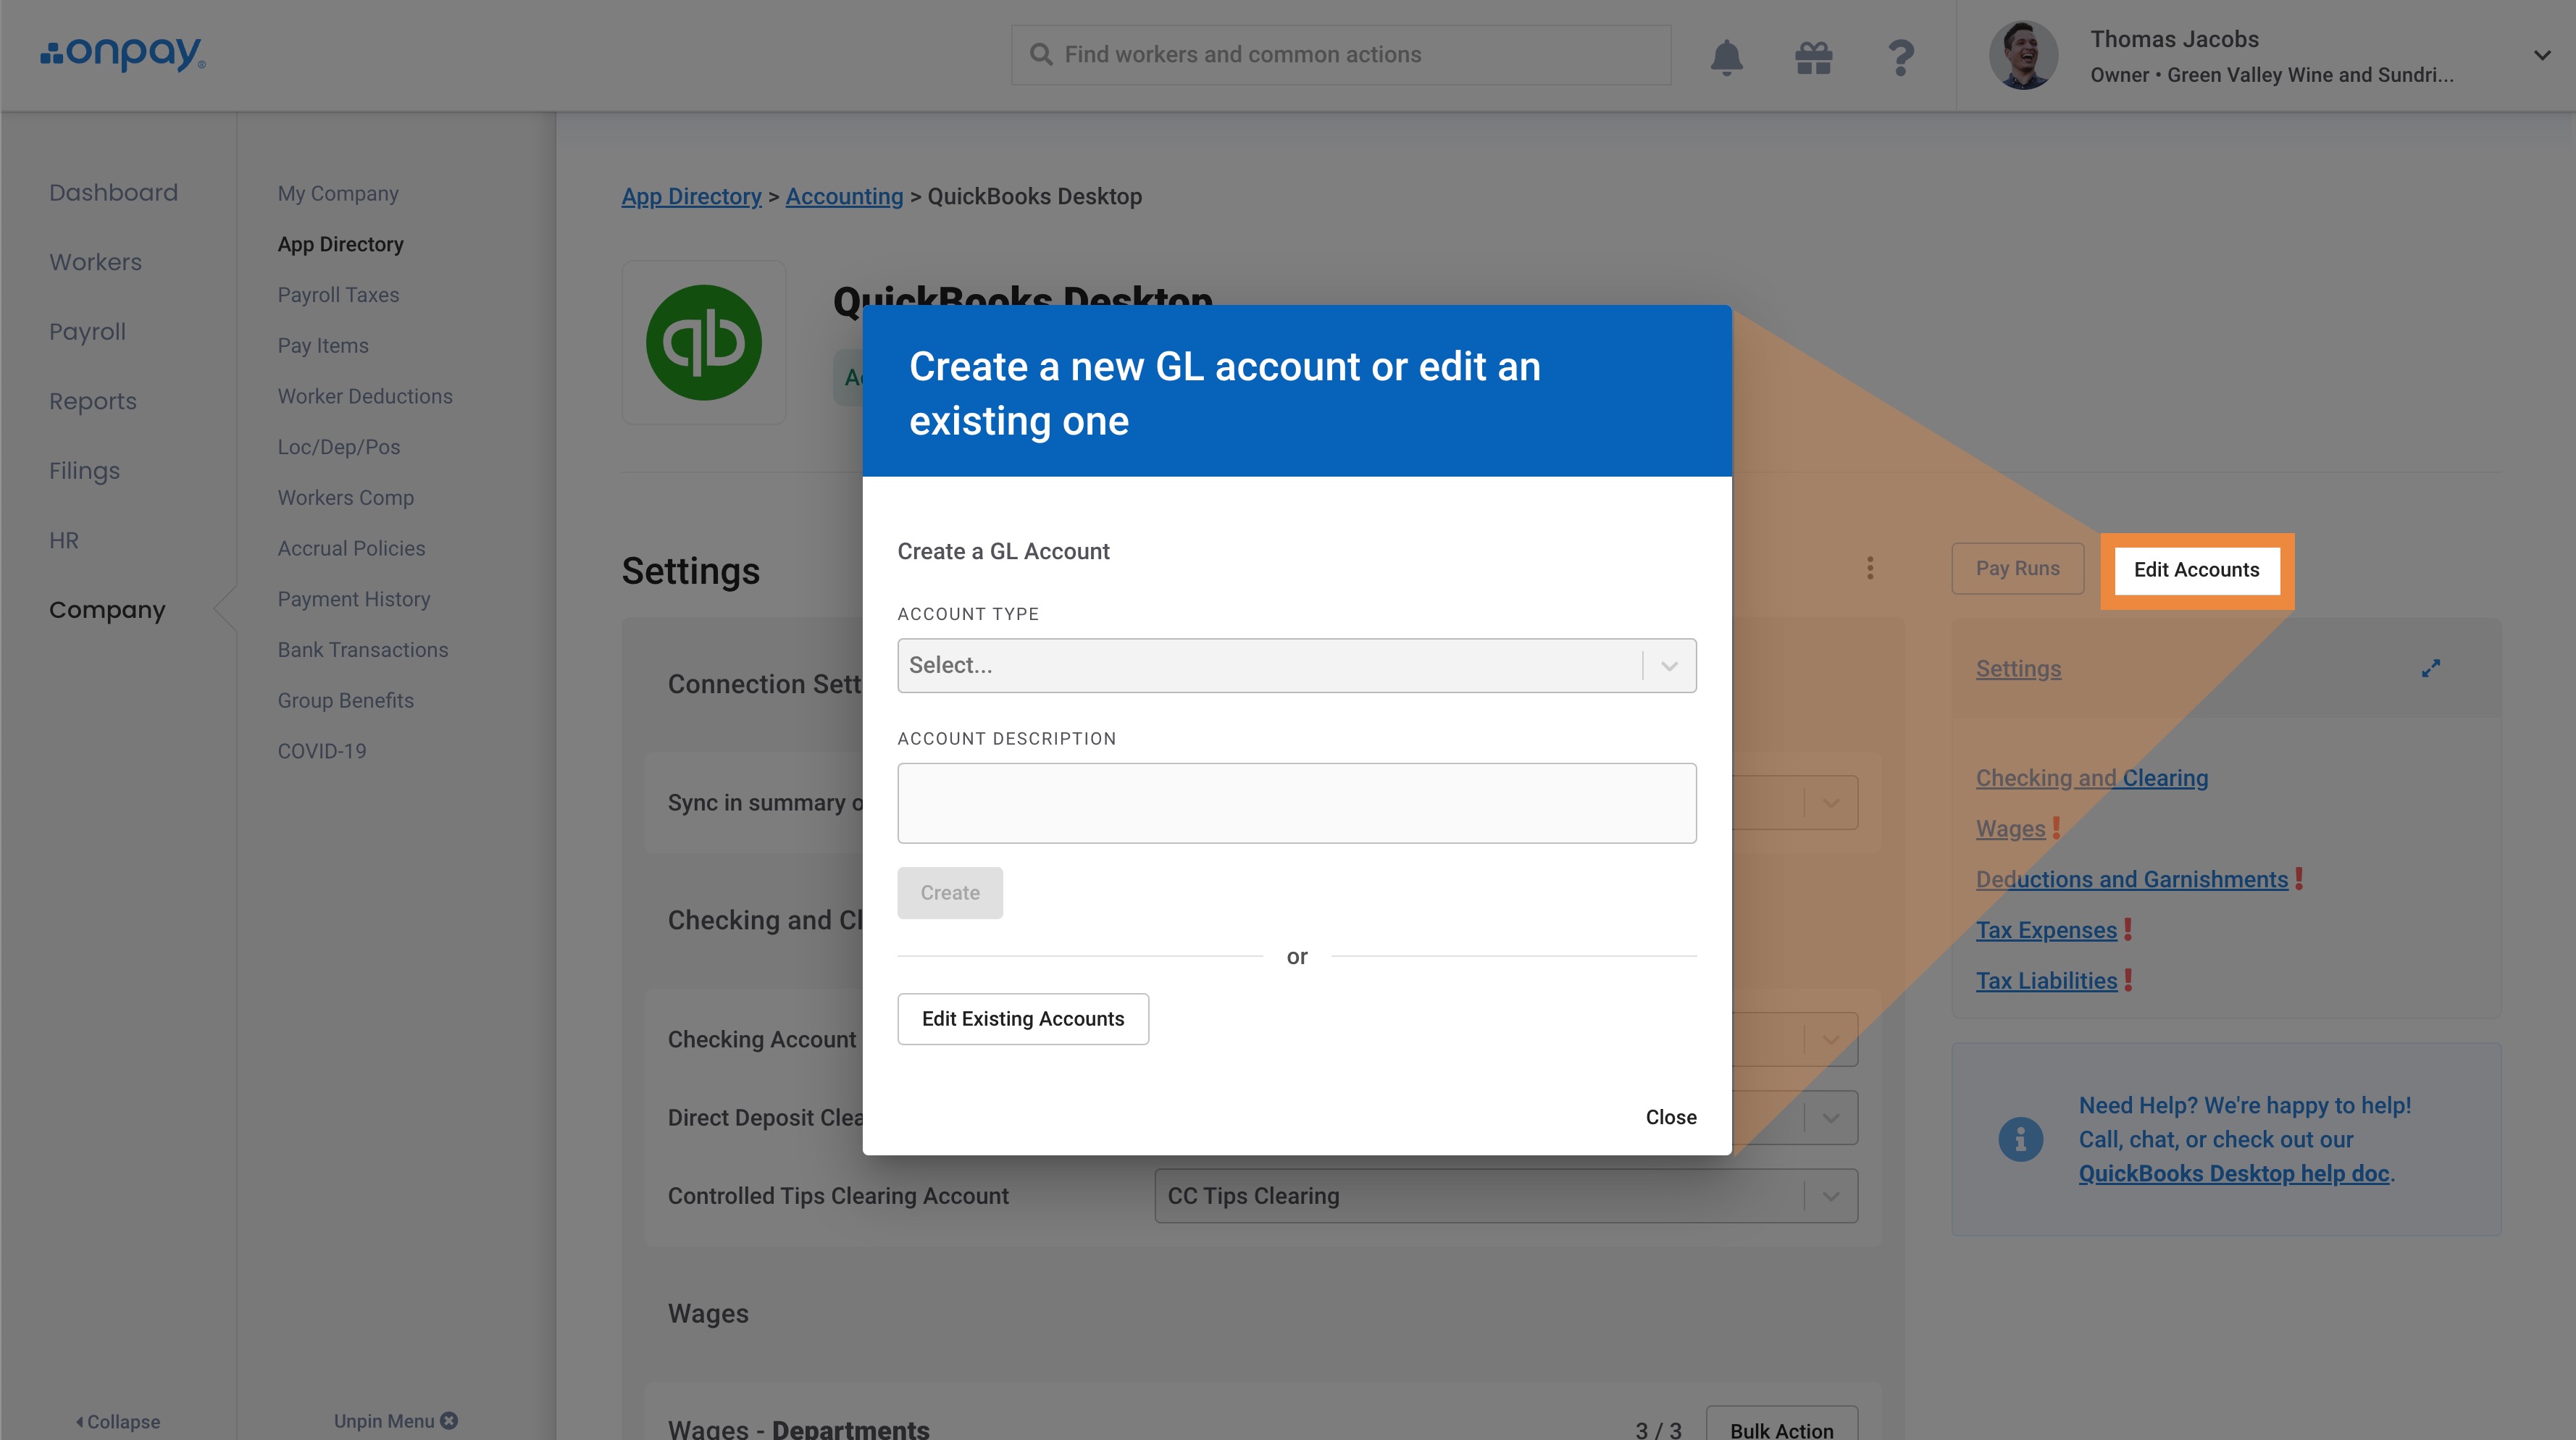Focus the Find workers search box
The width and height of the screenshot is (2576, 1440).
1340,55
